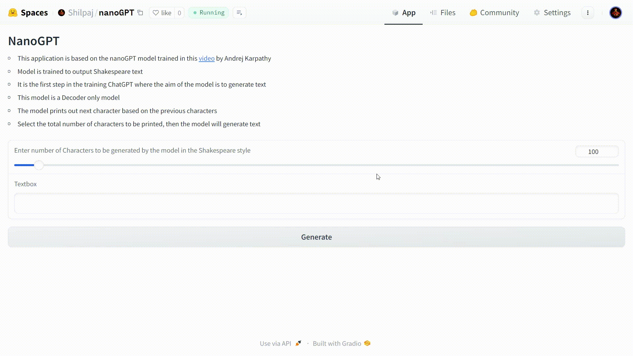
Task: Click the character-count slider handle
Action: coord(39,165)
